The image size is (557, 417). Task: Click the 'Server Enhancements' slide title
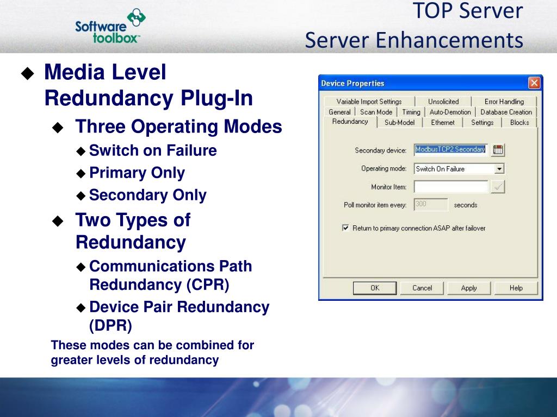pos(414,40)
